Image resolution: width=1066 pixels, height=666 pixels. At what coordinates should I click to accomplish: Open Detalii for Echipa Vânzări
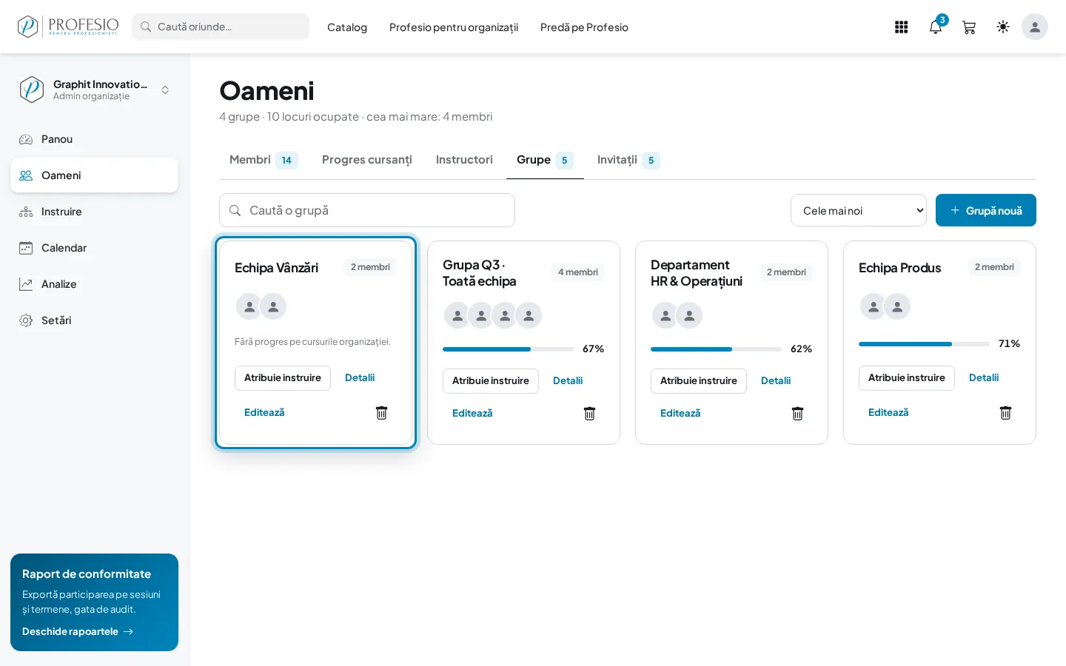pyautogui.click(x=360, y=378)
